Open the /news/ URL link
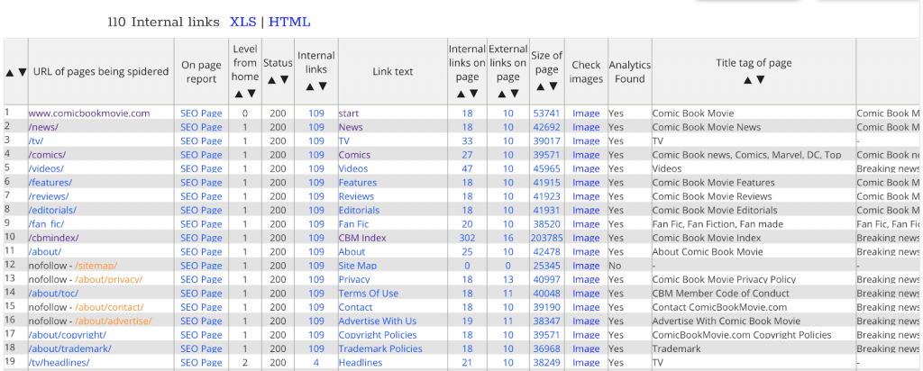Screen dimensions: 923x371 43,127
